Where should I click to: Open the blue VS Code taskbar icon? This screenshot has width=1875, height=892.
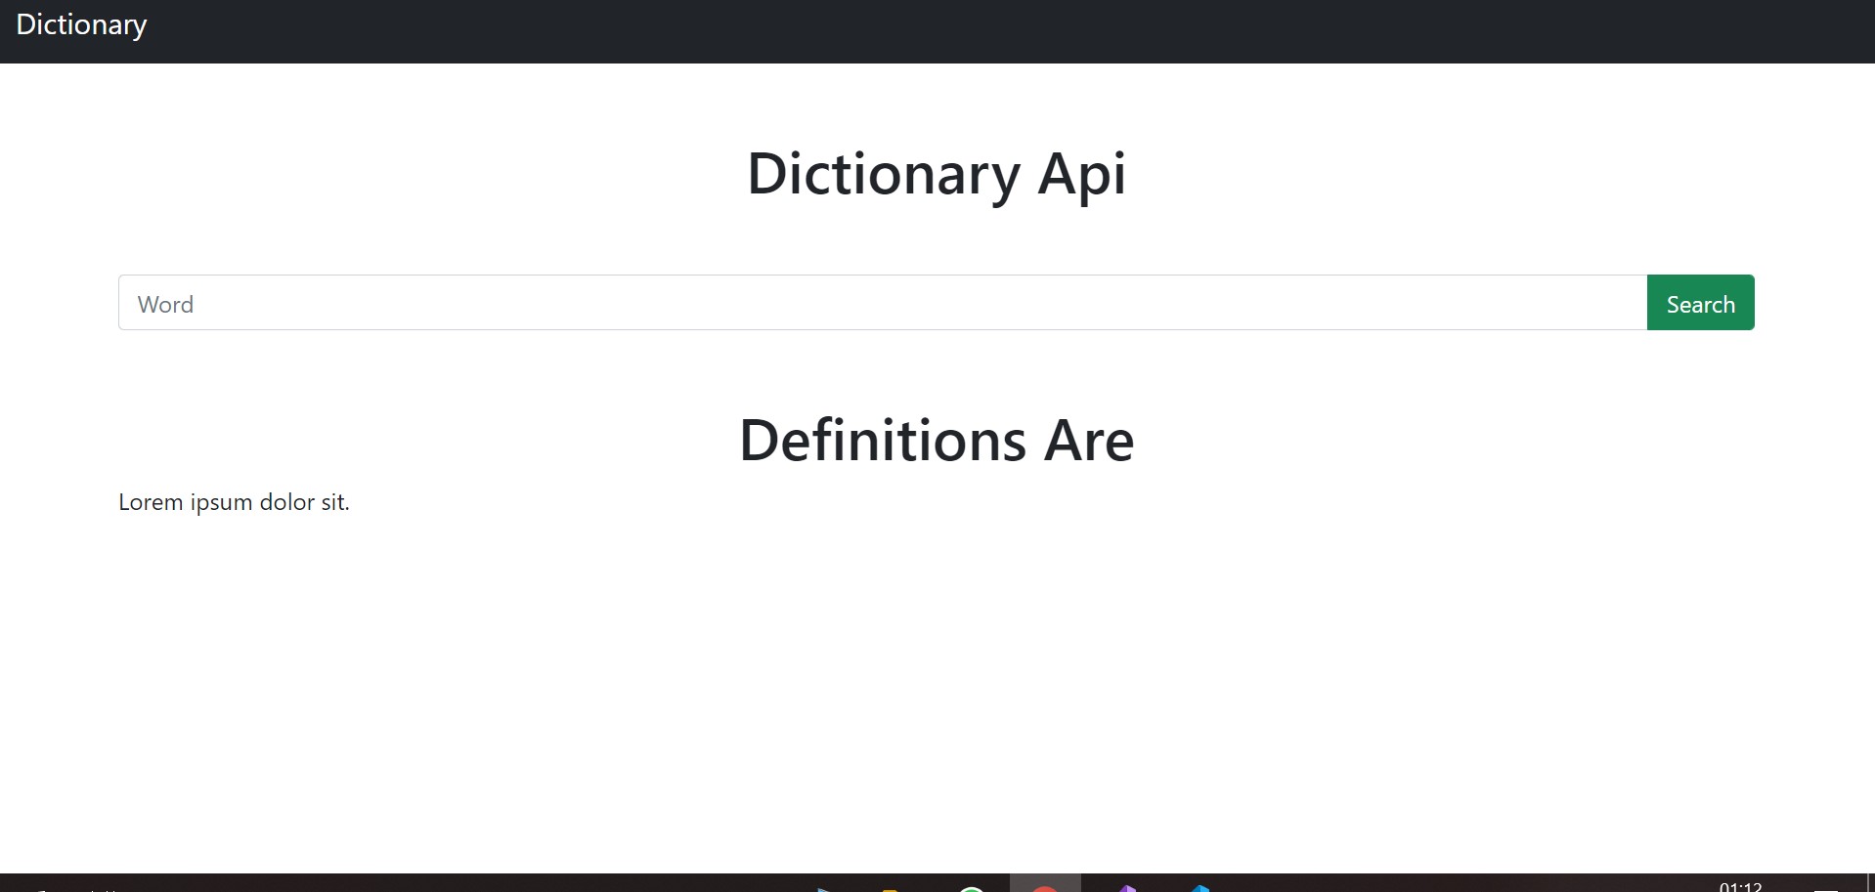[1200, 887]
